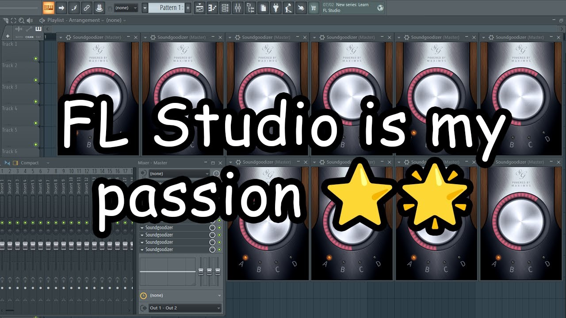The image size is (566, 318).
Task: Click the orange square icon next to Compact
Action: pyautogui.click(x=15, y=163)
